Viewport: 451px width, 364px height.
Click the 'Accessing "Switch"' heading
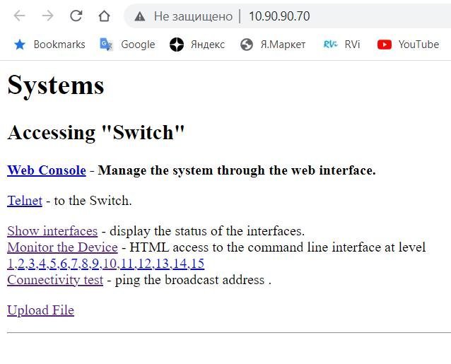click(x=95, y=133)
